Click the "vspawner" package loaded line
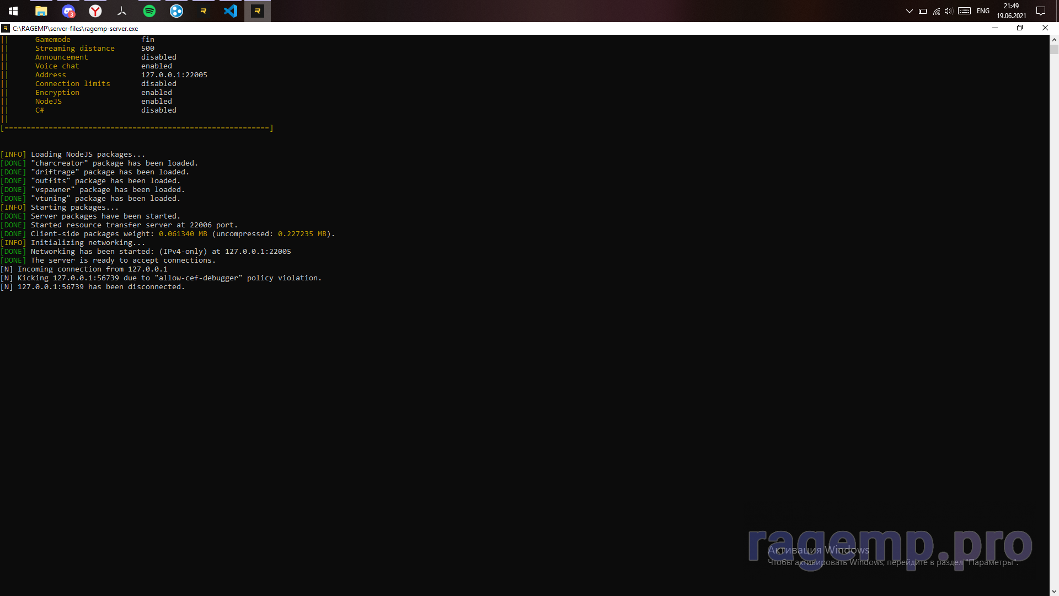The height and width of the screenshot is (596, 1059). coord(93,190)
